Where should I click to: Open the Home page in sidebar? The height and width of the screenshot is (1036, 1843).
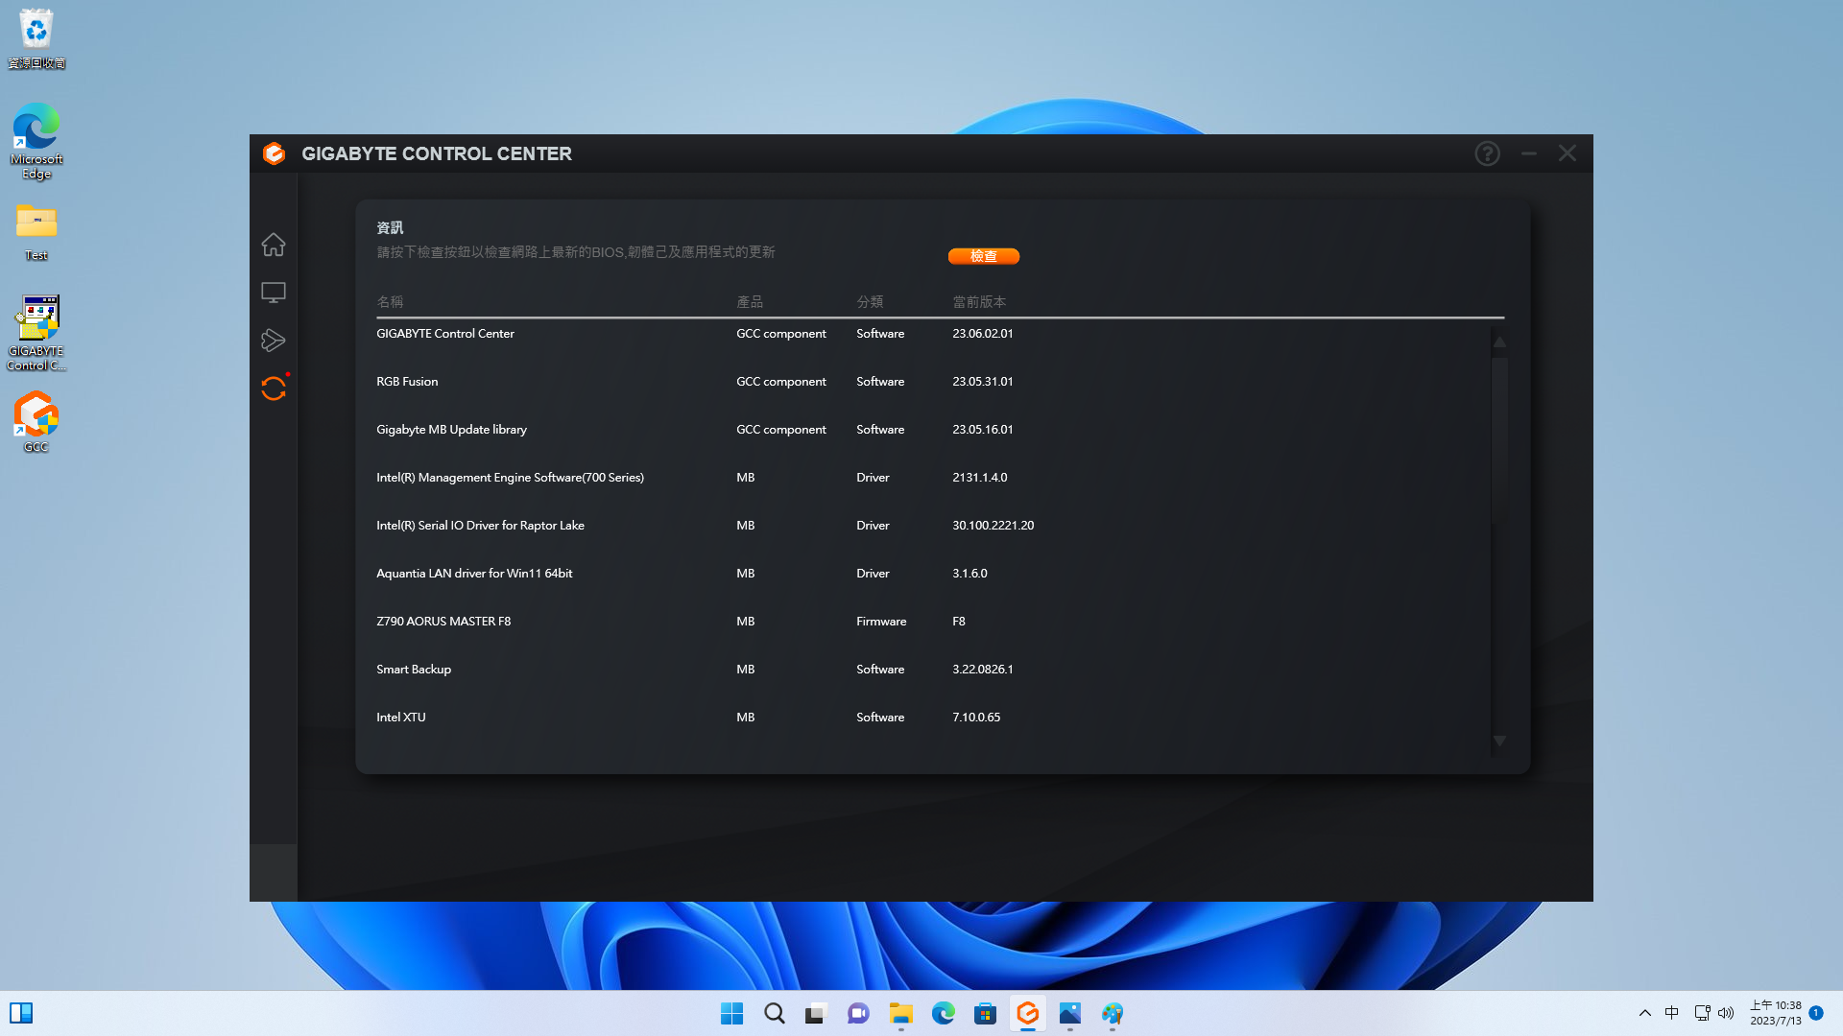(x=274, y=245)
